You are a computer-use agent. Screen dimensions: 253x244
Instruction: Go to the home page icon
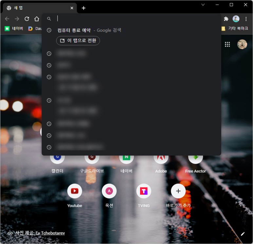click(37, 19)
